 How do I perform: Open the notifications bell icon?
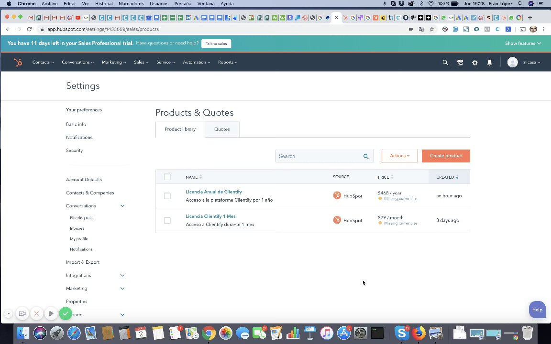[489, 63]
